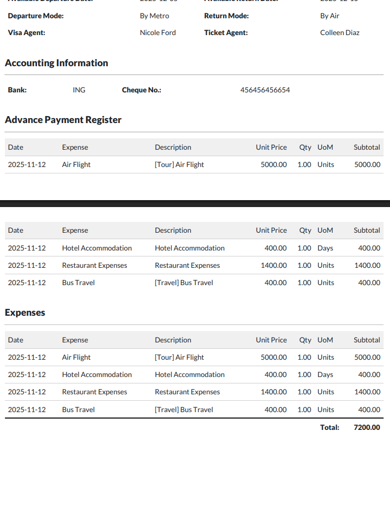Click 'Unit Price' header in Expenses table
Viewport: 390px width, 506px height.
pos(272,340)
